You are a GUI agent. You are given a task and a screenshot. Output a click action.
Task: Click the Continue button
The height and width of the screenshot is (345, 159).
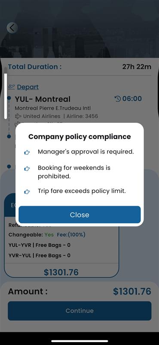pos(79,310)
